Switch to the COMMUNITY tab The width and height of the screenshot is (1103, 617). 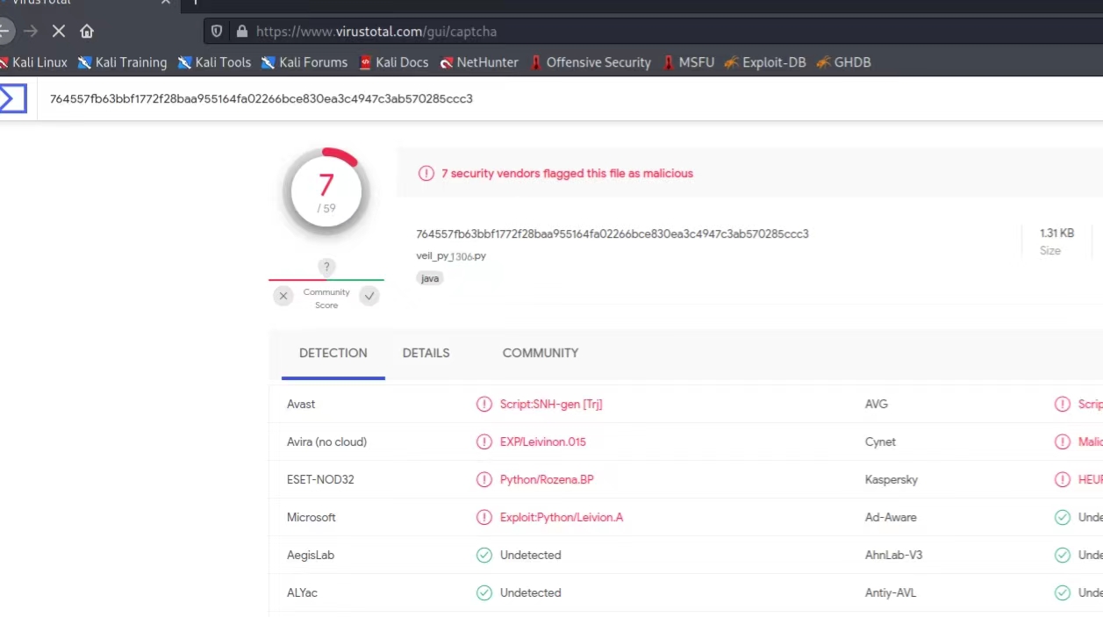pyautogui.click(x=541, y=353)
